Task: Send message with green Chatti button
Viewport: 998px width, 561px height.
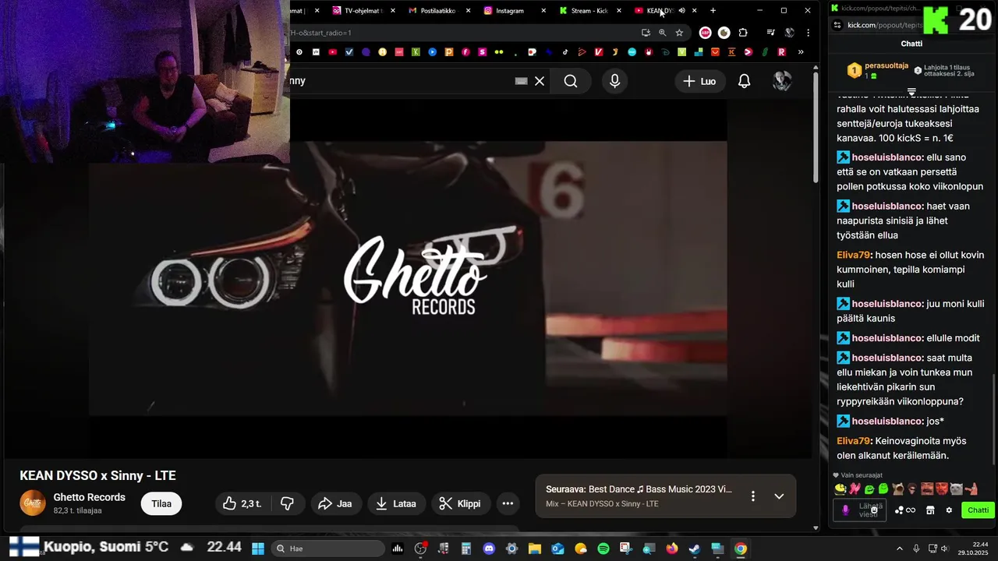Action: pyautogui.click(x=978, y=510)
